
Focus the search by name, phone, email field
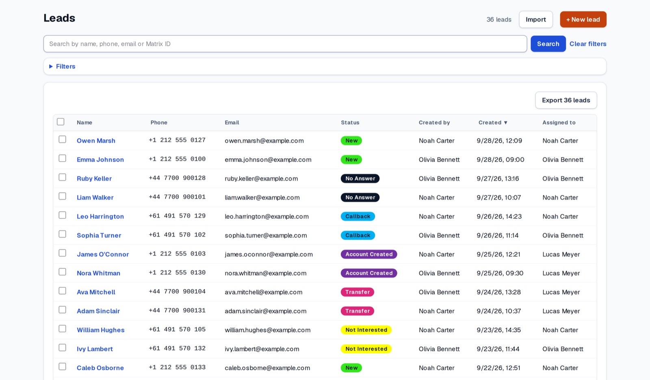pyautogui.click(x=285, y=44)
